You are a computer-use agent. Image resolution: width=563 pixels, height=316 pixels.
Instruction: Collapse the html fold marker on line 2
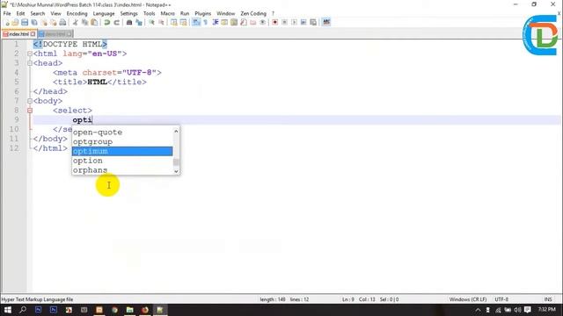[30, 54]
